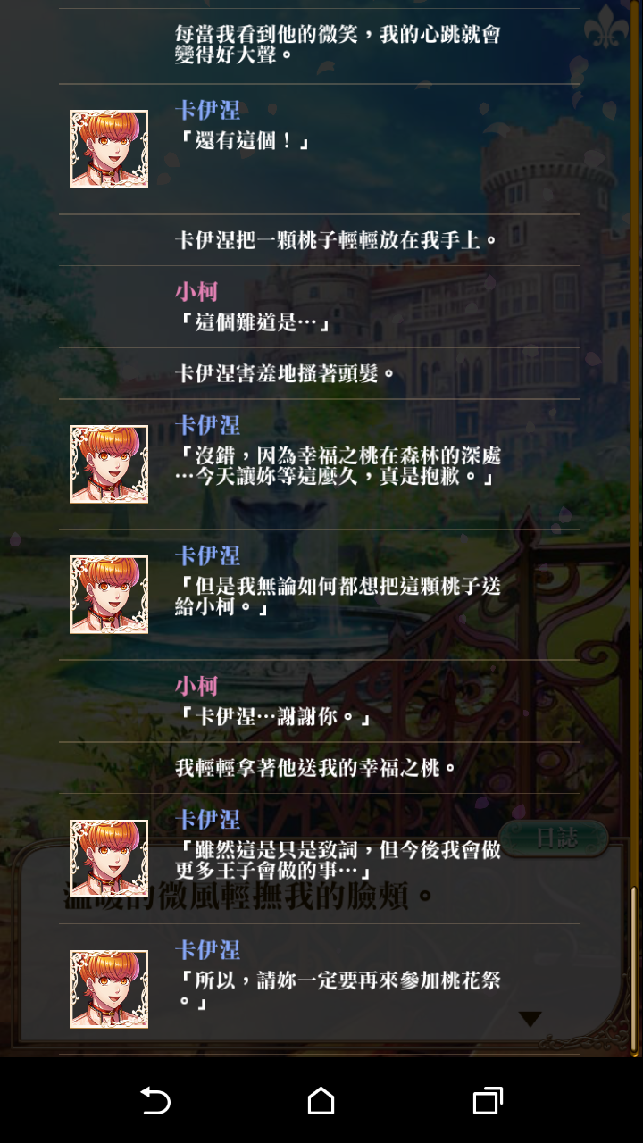
Task: Select the 卡伊涅 name label above 「還有這個!」
Action: (x=208, y=111)
